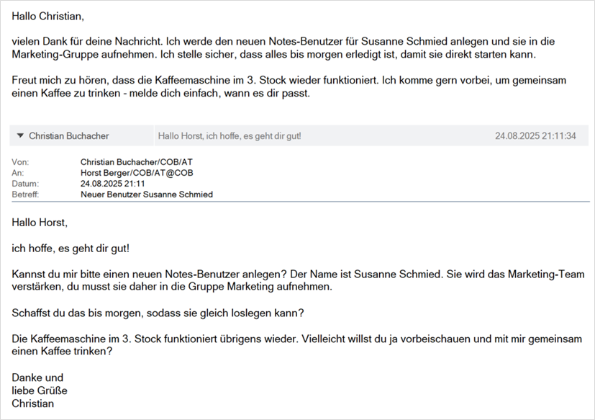Click the 'Betreff:' field label
The image size is (595, 420).
26,195
